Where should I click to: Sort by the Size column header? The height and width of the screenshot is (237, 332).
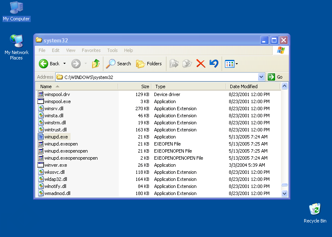coord(135,86)
